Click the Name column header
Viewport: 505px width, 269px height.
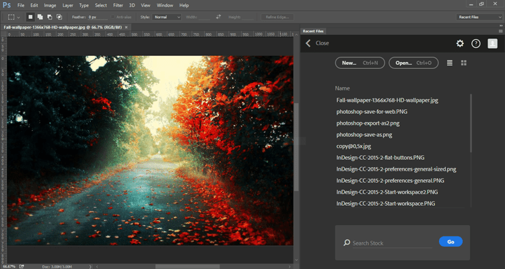pyautogui.click(x=342, y=88)
